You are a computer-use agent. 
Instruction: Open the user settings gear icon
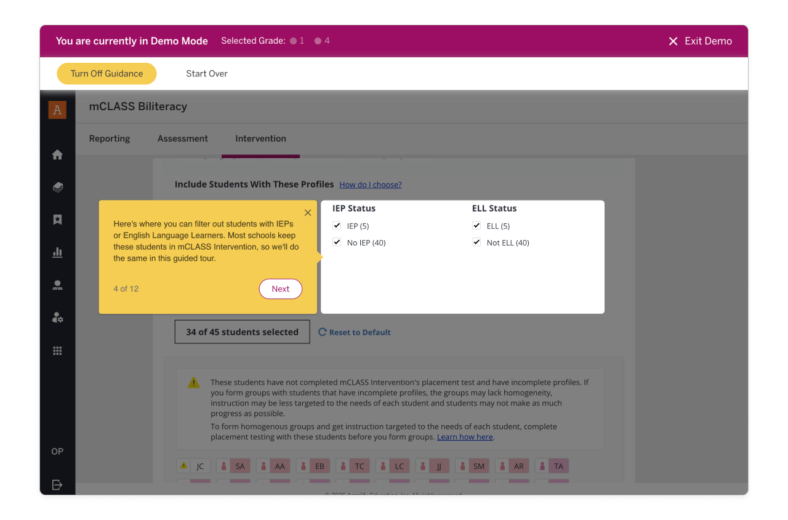tap(57, 318)
